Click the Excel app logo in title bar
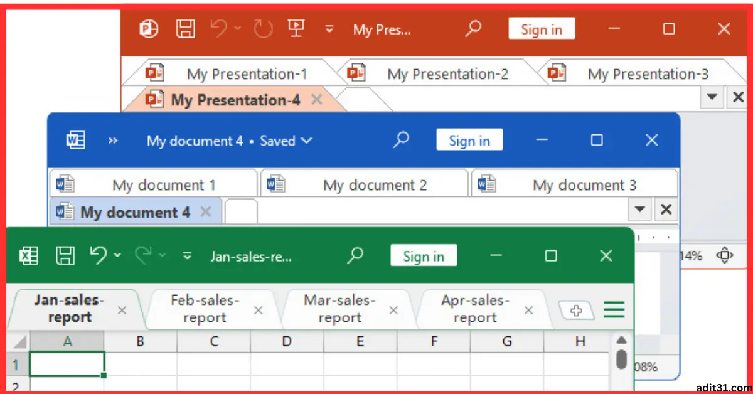The height and width of the screenshot is (394, 753). [29, 255]
